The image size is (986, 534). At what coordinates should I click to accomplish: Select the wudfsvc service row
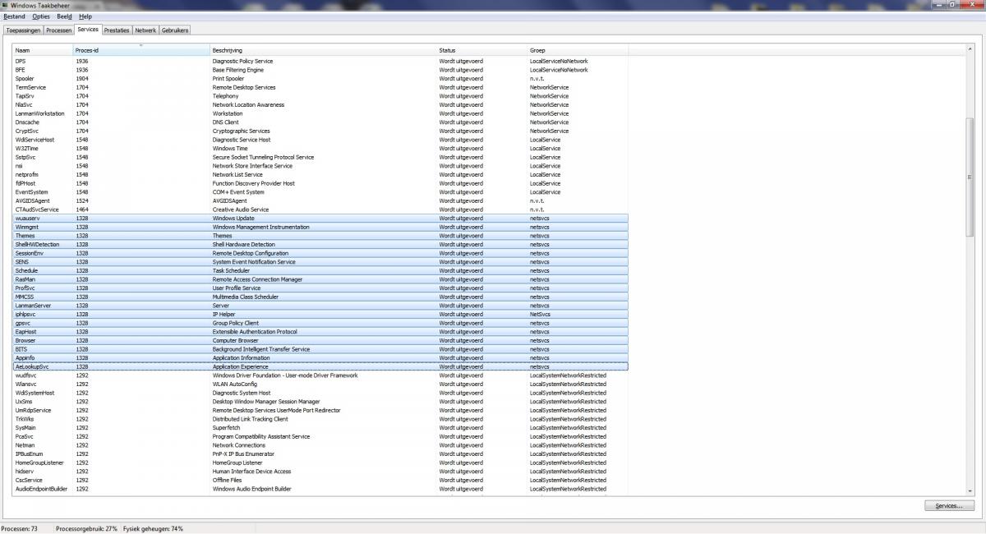(x=321, y=375)
